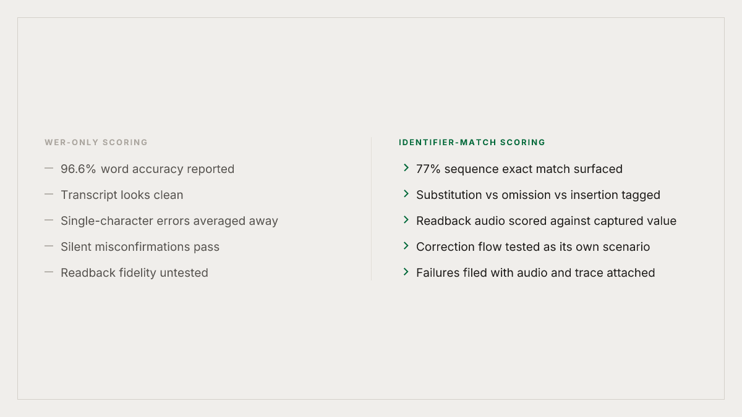The height and width of the screenshot is (417, 742).
Task: Select the WER-ONLY SCORING heading
Action: pyautogui.click(x=96, y=142)
